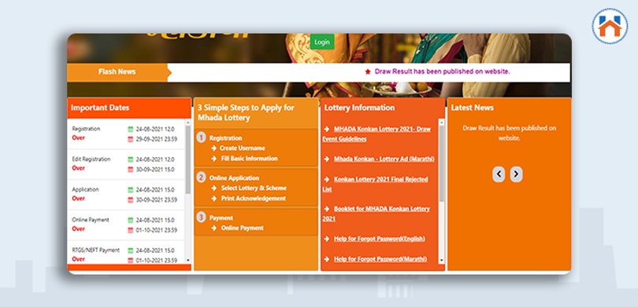
Task: Select the Select Lottery & Scheme text
Action: click(254, 188)
